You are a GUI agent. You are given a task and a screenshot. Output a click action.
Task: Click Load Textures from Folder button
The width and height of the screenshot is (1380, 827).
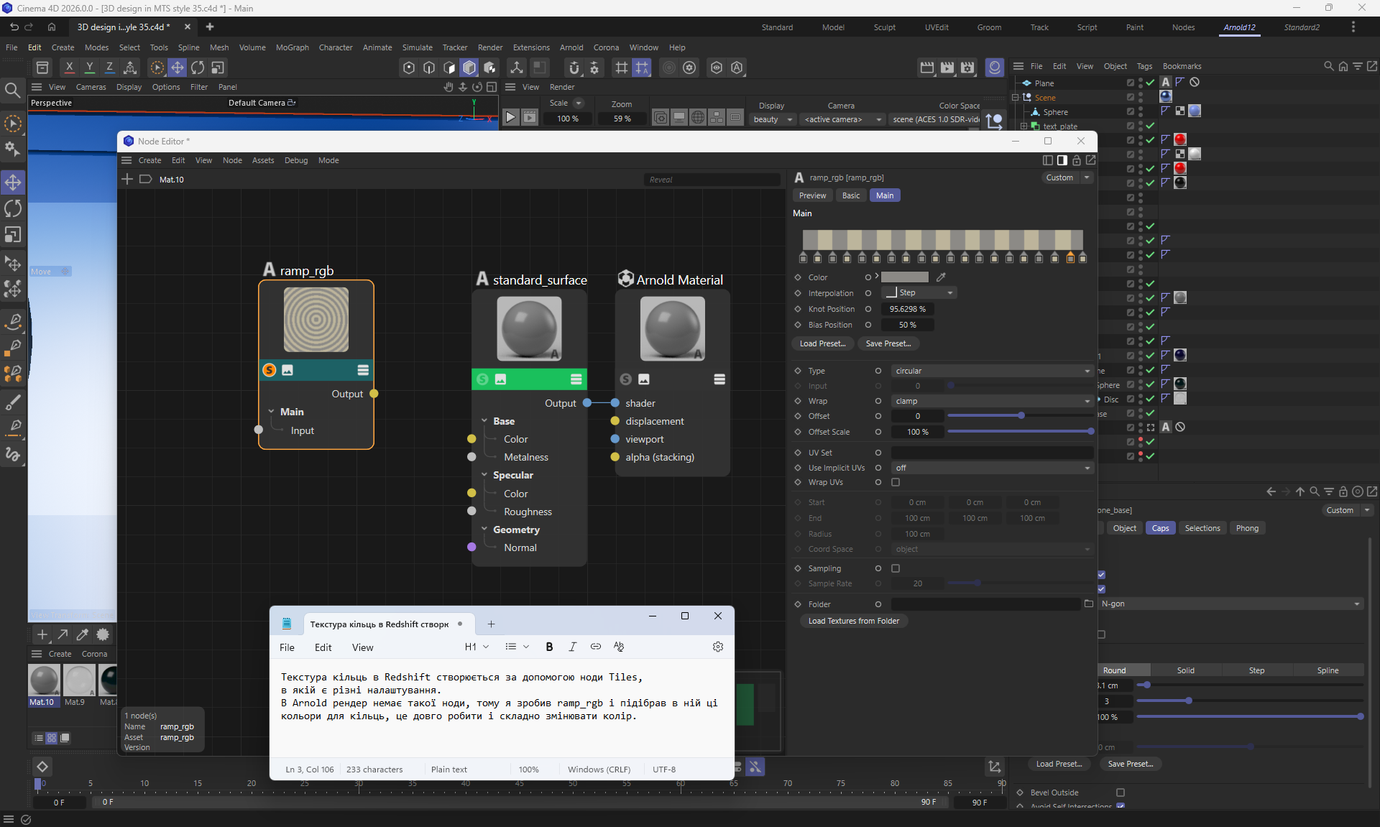coord(853,621)
